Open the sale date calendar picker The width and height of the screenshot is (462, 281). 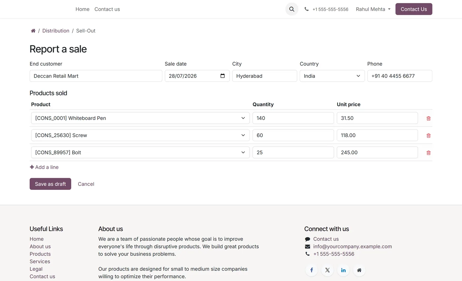coord(222,76)
